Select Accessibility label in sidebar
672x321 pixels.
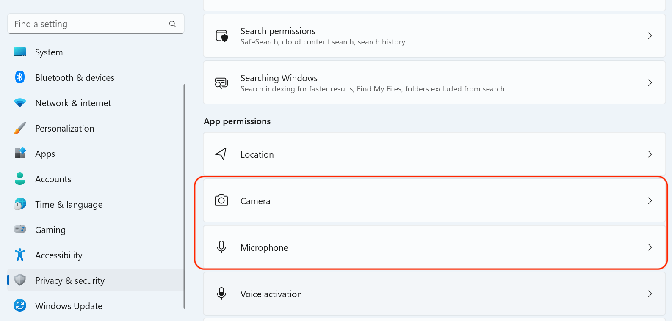pyautogui.click(x=58, y=255)
